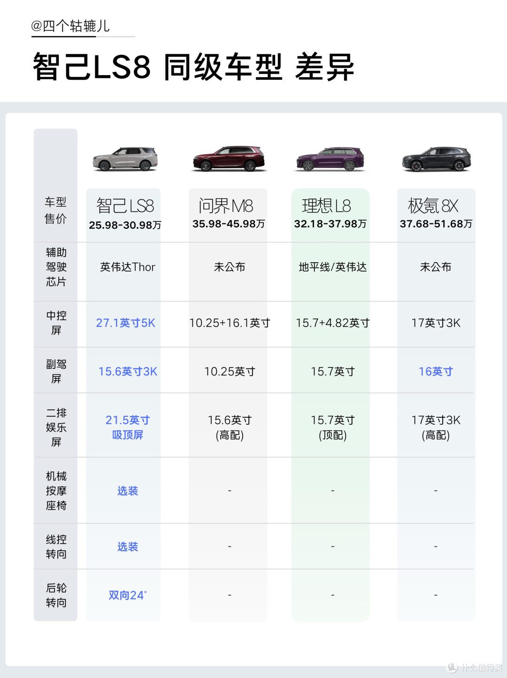The image size is (507, 678).
Task: Select the 极氪8X model name
Action: [x=433, y=206]
